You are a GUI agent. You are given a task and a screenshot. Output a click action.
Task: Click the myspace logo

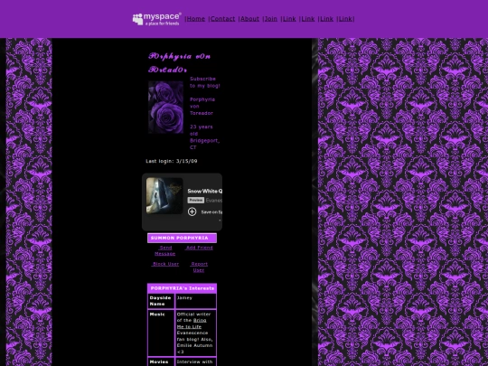point(157,19)
